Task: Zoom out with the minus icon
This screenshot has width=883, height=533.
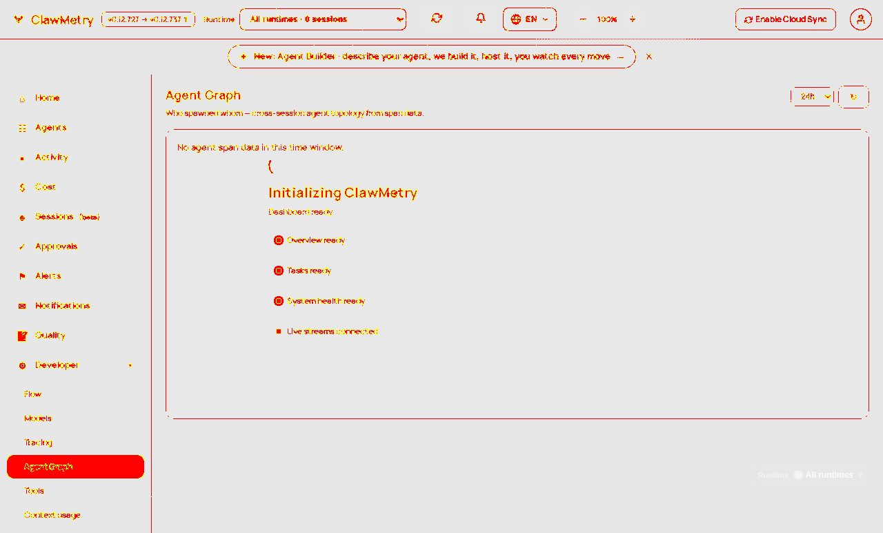Action: pyautogui.click(x=583, y=19)
